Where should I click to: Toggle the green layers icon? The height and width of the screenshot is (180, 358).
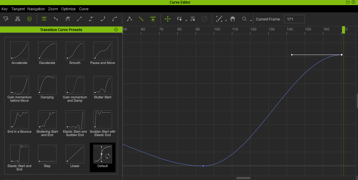tap(29, 19)
